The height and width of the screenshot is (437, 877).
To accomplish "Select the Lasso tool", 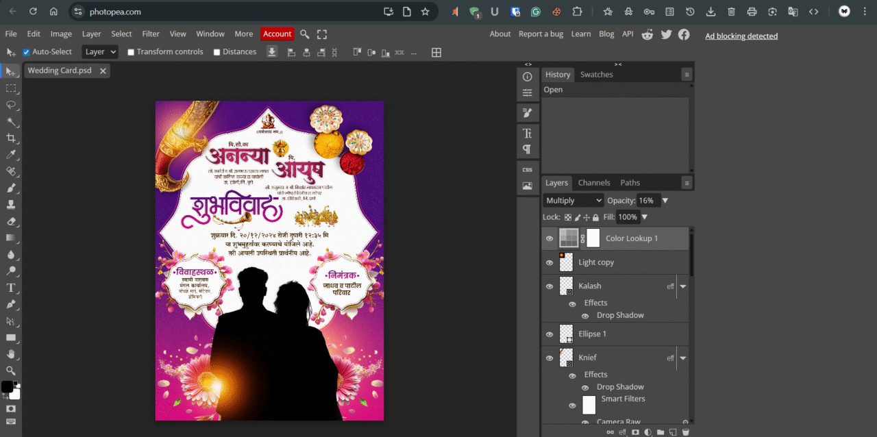I will point(11,105).
